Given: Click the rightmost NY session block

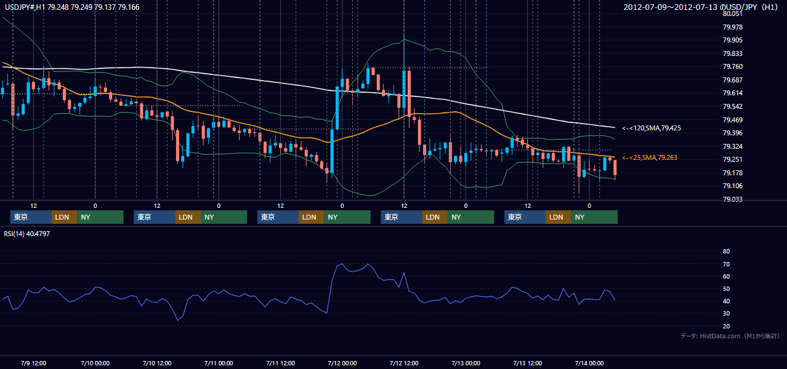Looking at the screenshot, I should [x=594, y=217].
